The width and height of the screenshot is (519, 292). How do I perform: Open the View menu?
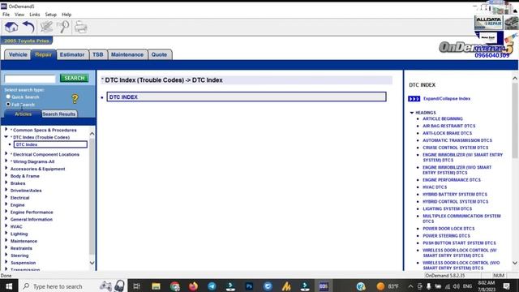coord(19,15)
